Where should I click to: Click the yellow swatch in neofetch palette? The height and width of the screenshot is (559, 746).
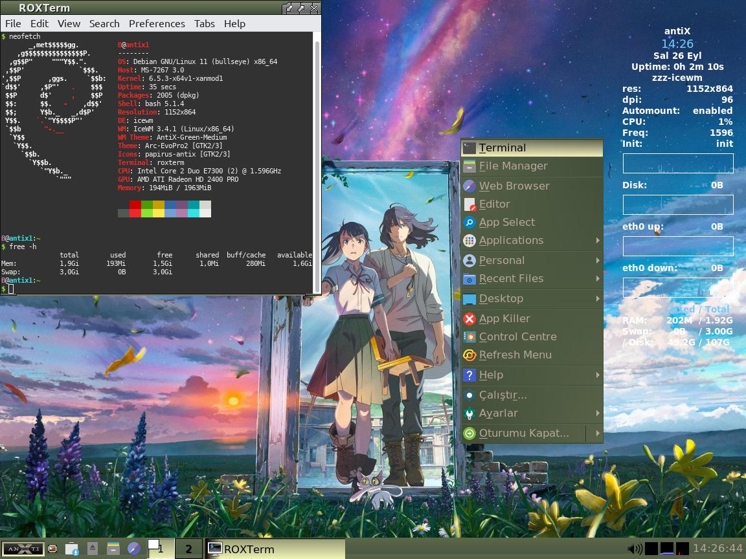click(159, 209)
